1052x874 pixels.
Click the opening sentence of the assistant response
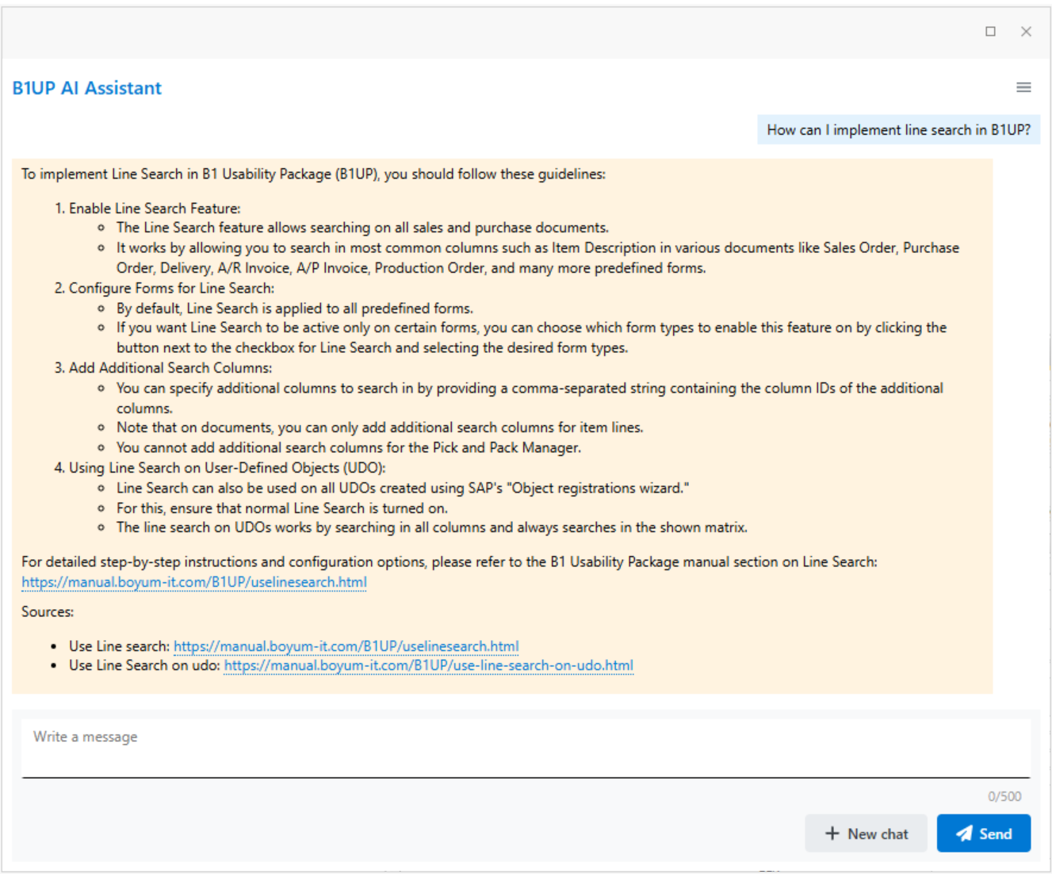pos(313,174)
